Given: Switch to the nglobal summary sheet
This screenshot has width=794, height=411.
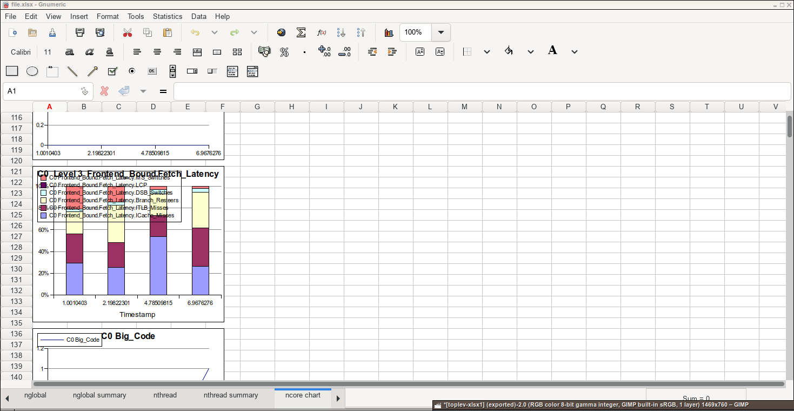Looking at the screenshot, I should click(x=99, y=395).
